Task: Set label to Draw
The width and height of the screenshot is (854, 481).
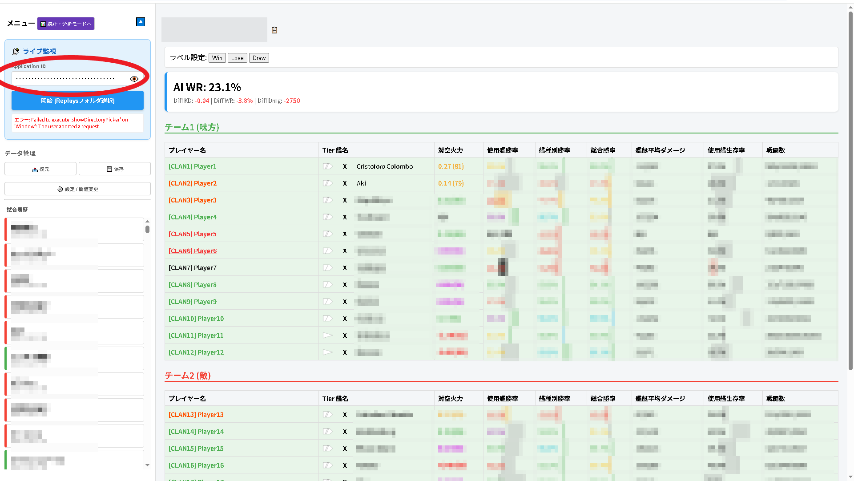Action: click(x=259, y=58)
